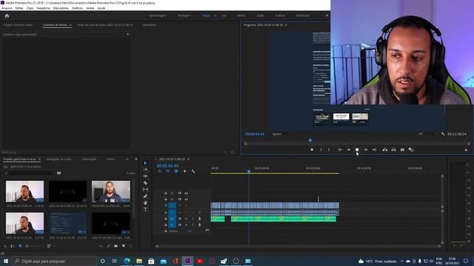Image resolution: width=474 pixels, height=266 pixels.
Task: Open the timeline sequence tab menu
Action: click(188, 159)
